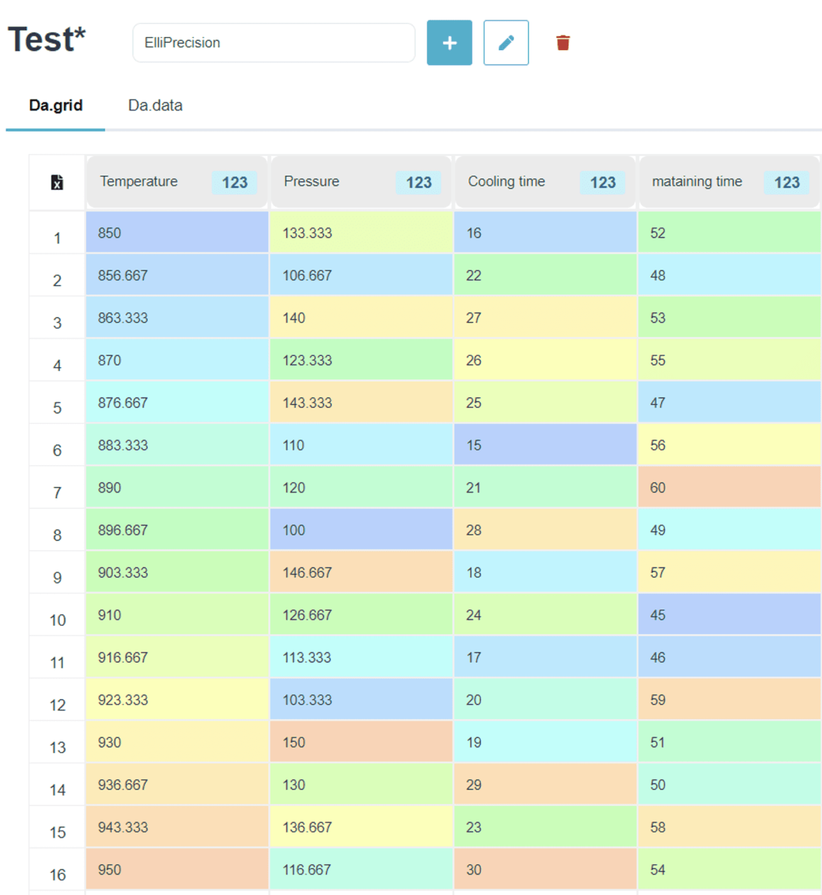Select the mataining time cell showing 60
This screenshot has height=895, width=822.
pyautogui.click(x=729, y=487)
